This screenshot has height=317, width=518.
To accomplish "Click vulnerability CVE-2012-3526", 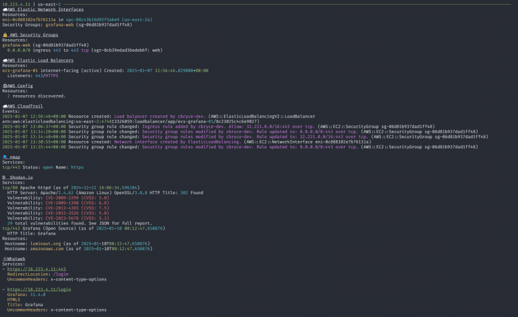I will point(62,213).
